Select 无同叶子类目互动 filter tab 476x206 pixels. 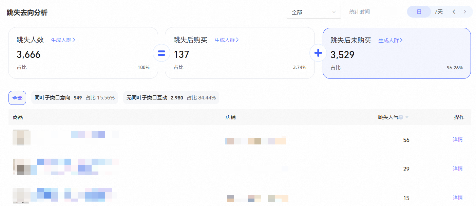click(x=171, y=98)
